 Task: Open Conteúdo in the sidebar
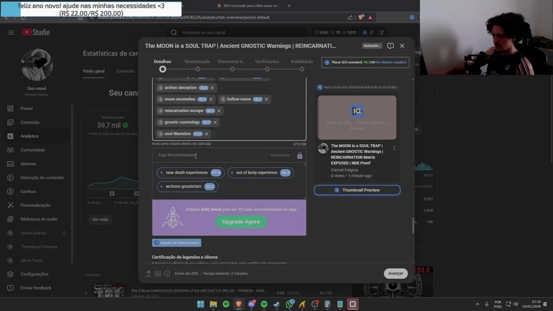[x=30, y=122]
